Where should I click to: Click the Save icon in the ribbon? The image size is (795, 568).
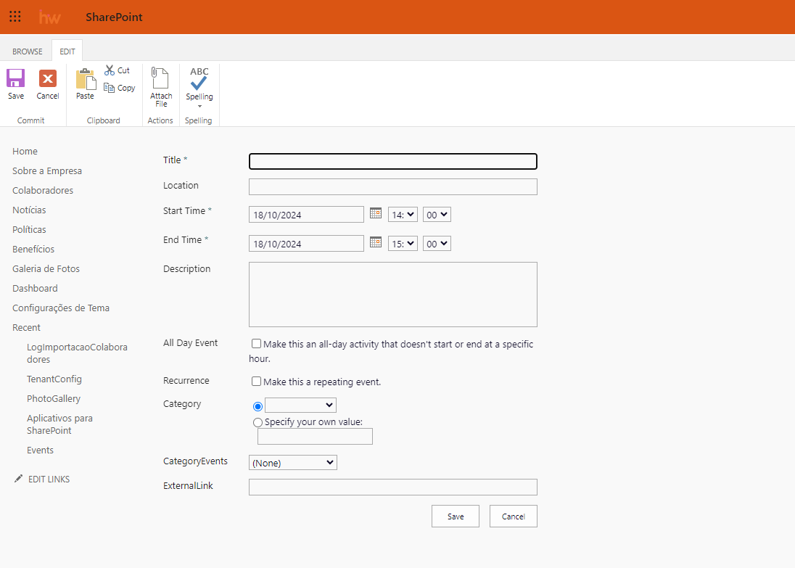tap(16, 78)
